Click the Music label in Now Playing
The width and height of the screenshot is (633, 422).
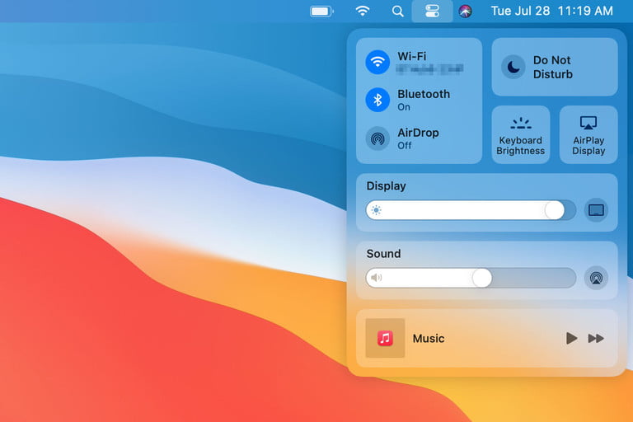[429, 339]
